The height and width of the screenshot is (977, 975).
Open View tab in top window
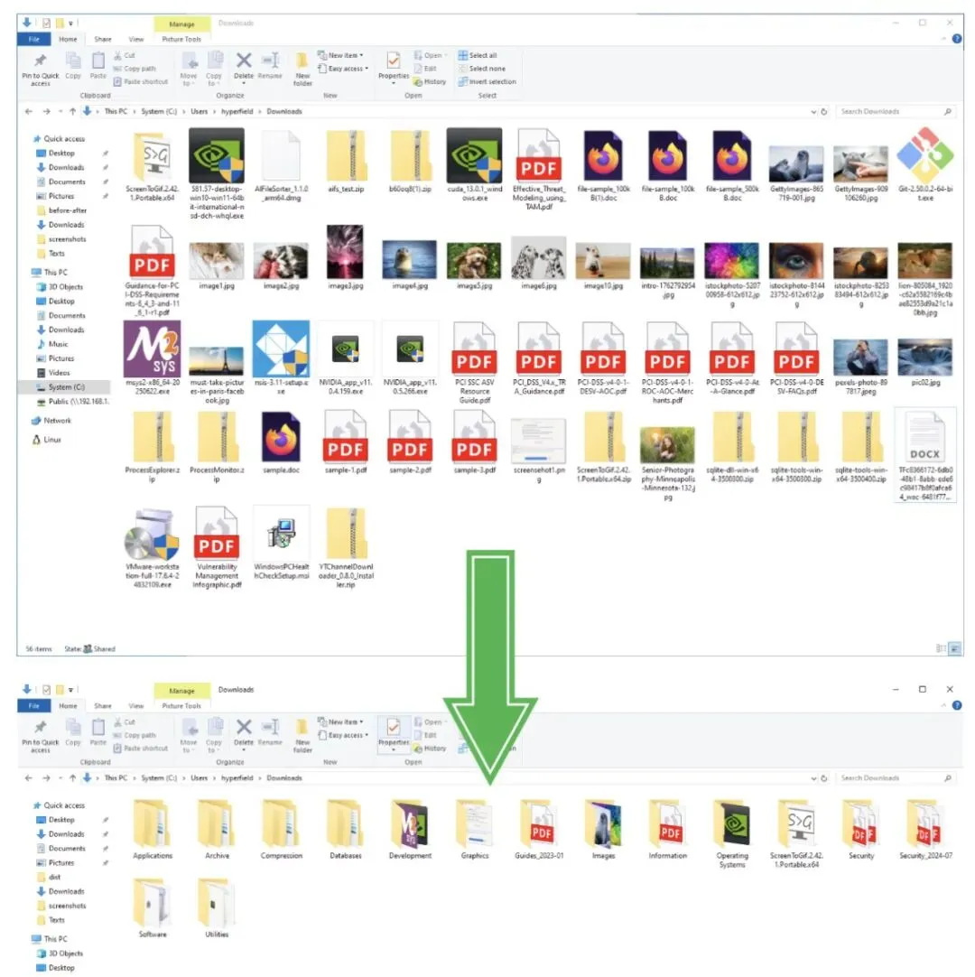point(135,39)
